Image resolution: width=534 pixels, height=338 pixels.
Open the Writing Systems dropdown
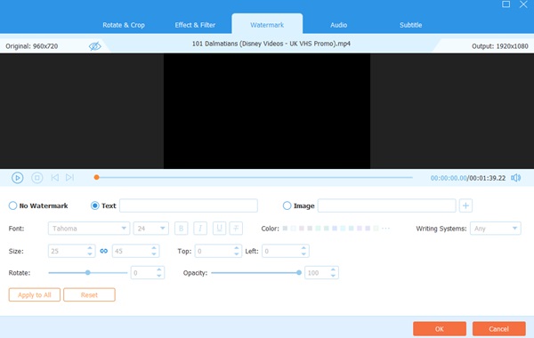(495, 229)
